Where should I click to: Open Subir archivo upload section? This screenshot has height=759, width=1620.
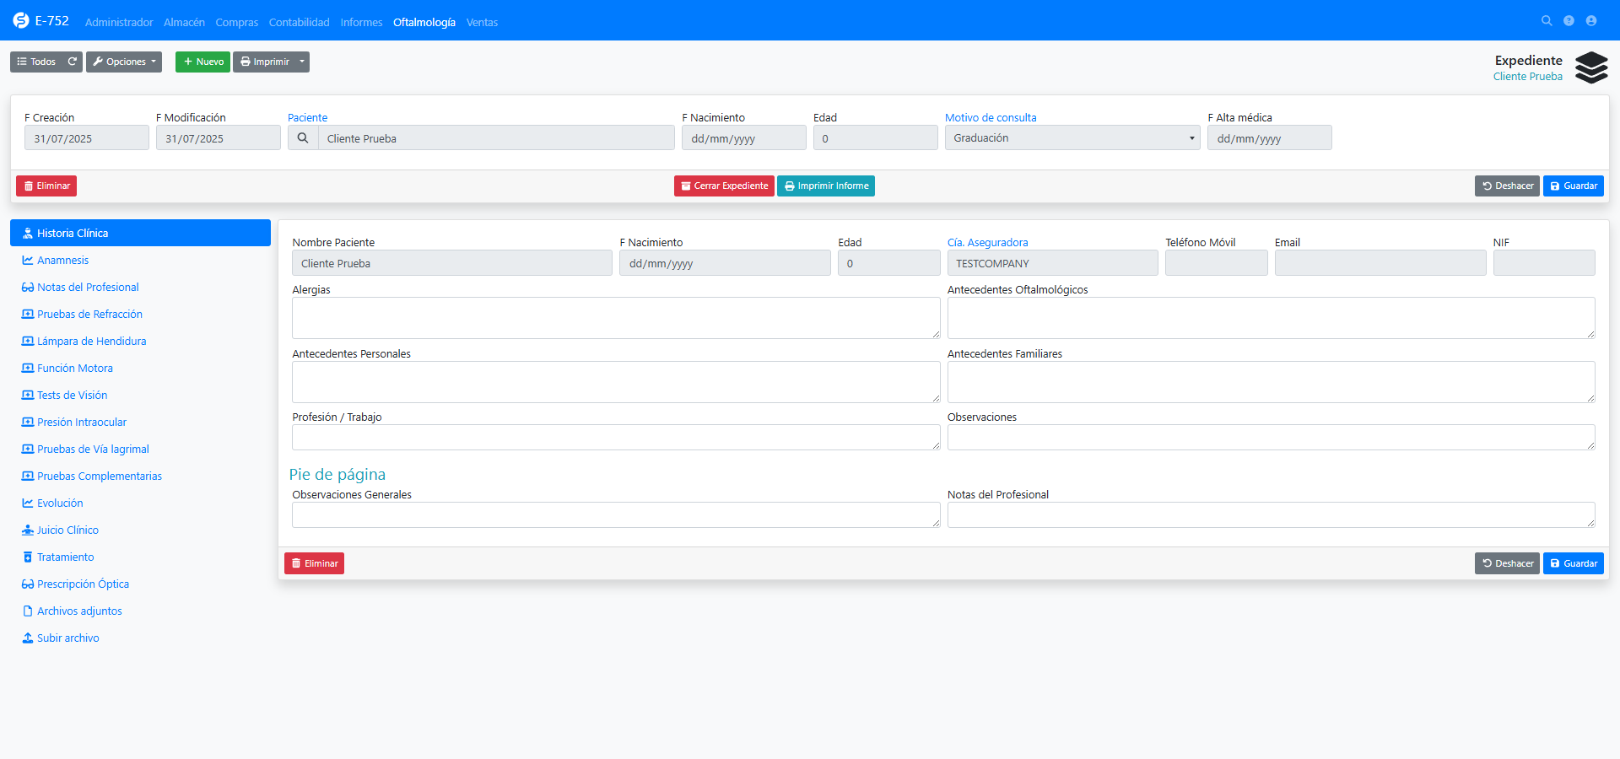[x=67, y=638]
